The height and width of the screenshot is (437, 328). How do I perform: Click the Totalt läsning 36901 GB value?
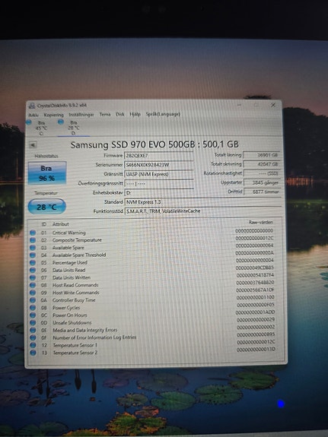pyautogui.click(x=261, y=155)
